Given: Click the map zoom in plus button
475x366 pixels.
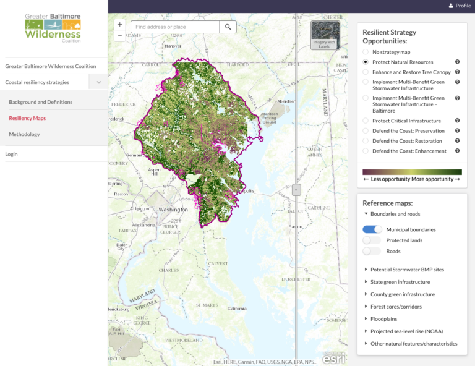Looking at the screenshot, I should 119,25.
